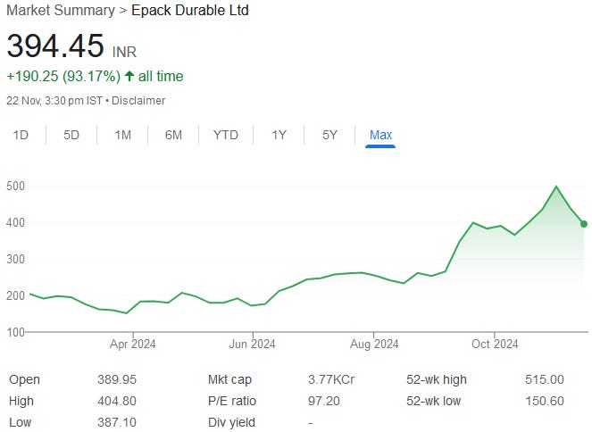Switch chart to 6M range
Viewport: 592px width, 432px height.
[174, 135]
